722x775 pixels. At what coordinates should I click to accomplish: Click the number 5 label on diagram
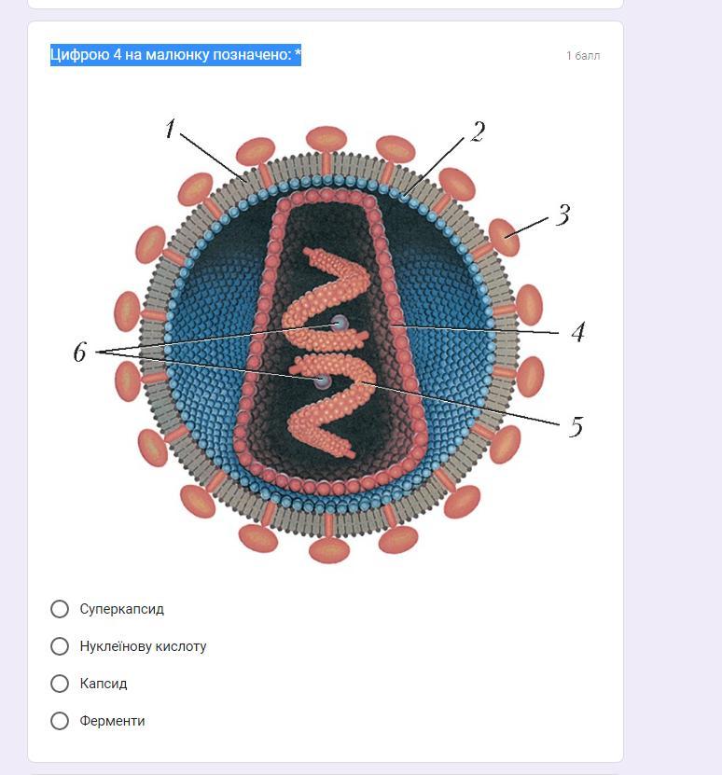576,427
